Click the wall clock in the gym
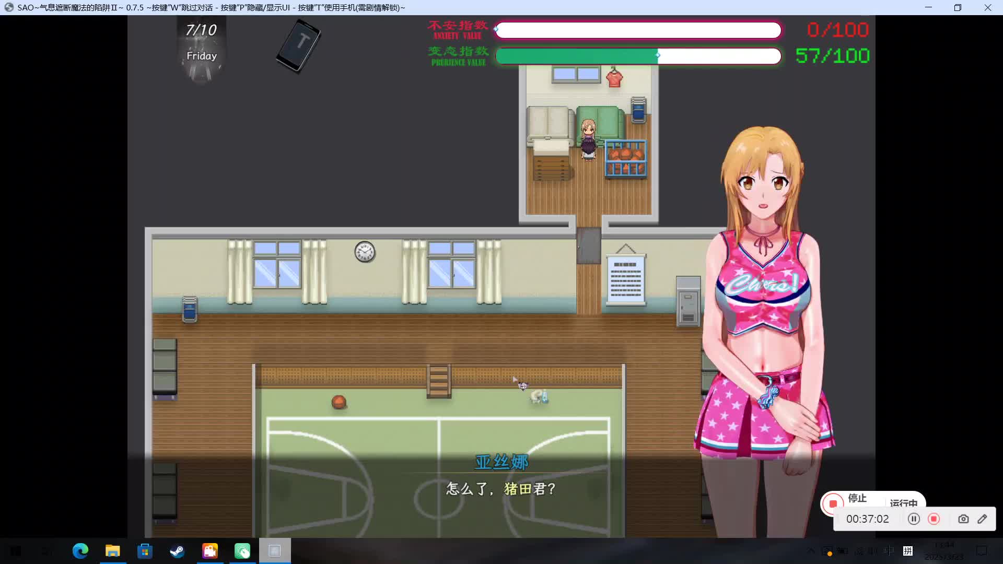The width and height of the screenshot is (1003, 564). coord(365,252)
